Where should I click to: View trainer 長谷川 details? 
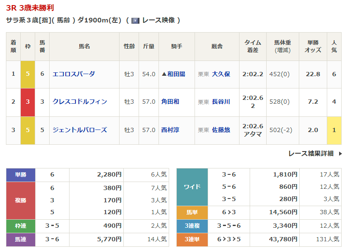[x=221, y=102]
